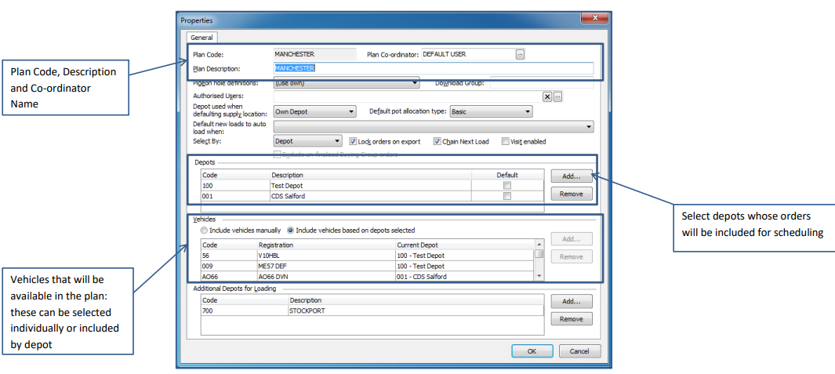This screenshot has width=835, height=374.
Task: Disable the Chain Next Load checkbox
Action: click(x=437, y=142)
